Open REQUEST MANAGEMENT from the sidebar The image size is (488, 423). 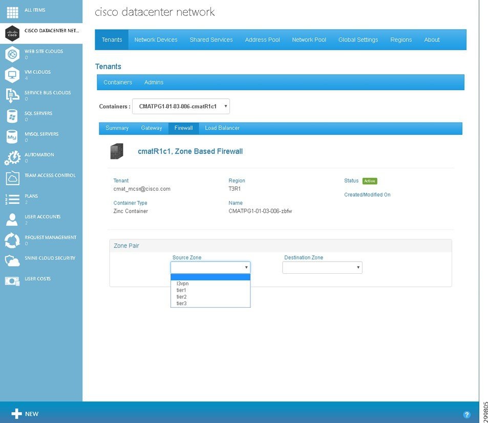(x=12, y=240)
